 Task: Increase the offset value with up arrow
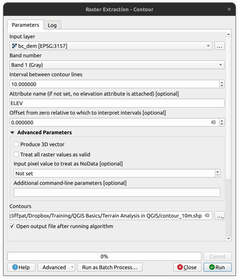pos(222,121)
